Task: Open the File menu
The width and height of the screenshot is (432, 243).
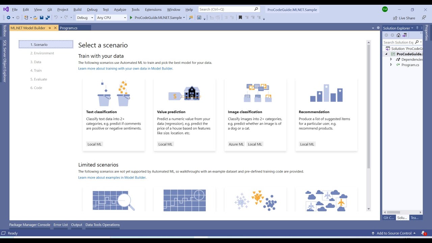Action: [x=15, y=9]
